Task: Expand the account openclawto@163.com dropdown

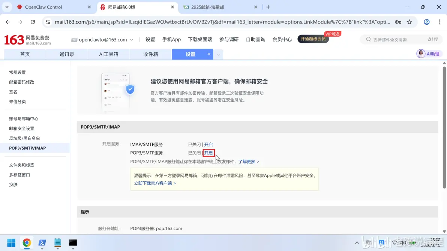Action: [x=131, y=40]
